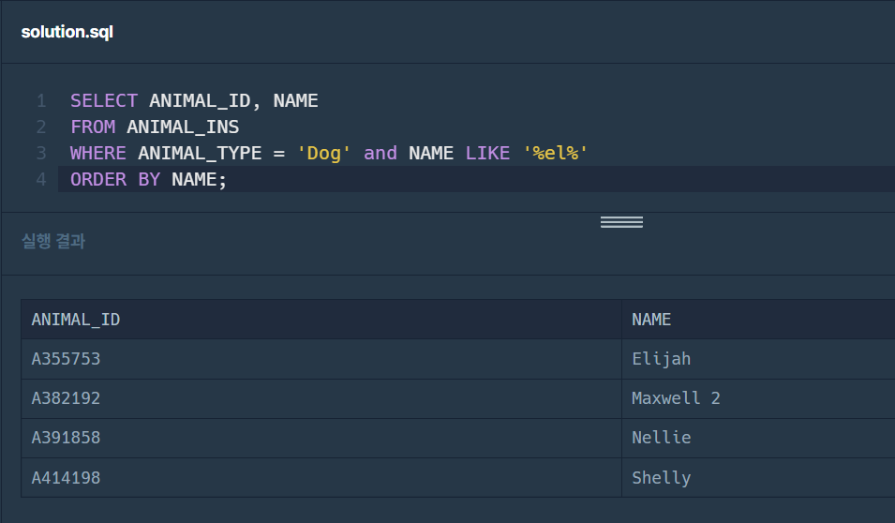The width and height of the screenshot is (895, 523).
Task: Click line number 3 in gutter
Action: coord(41,153)
